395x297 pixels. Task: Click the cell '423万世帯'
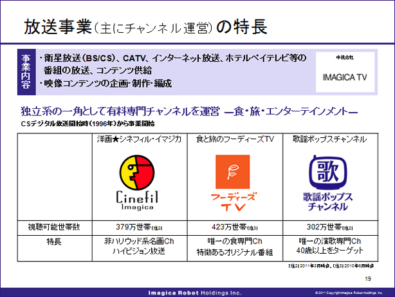[x=234, y=227]
